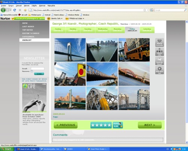
Task: Click the Add Your Set plus icon
Action: click(159, 70)
